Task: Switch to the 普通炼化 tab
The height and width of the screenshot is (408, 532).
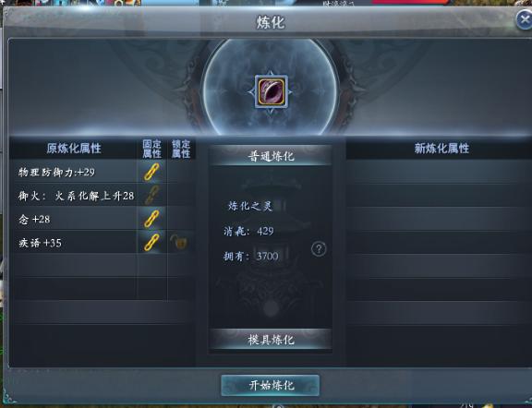Action: click(271, 156)
